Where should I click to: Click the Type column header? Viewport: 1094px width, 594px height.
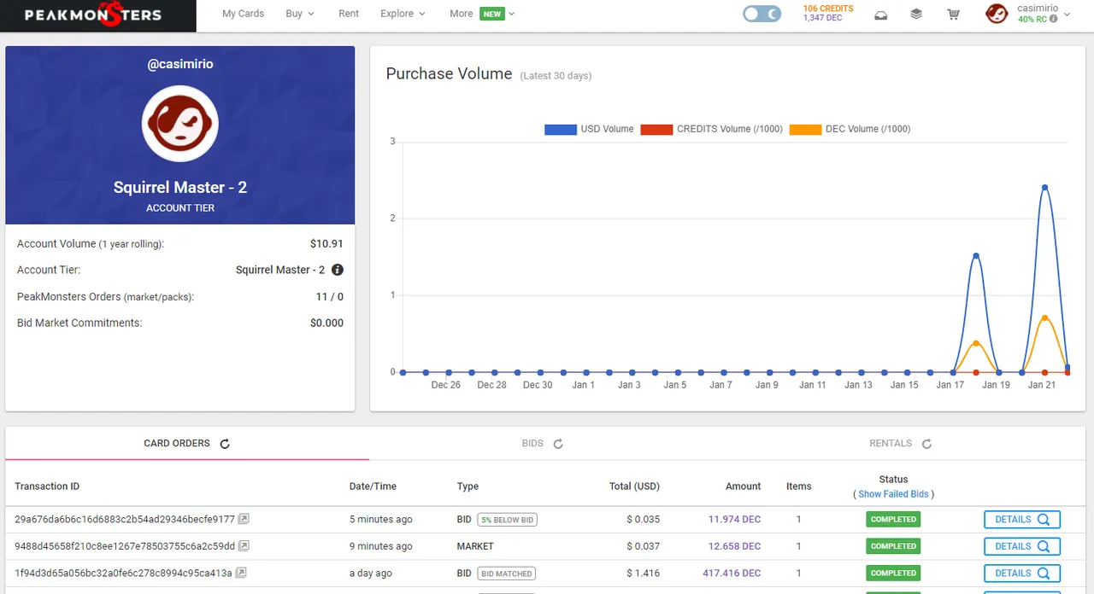point(468,486)
